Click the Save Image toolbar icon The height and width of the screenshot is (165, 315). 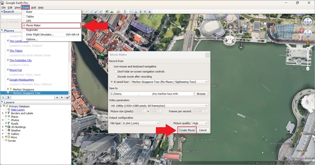point(141,12)
